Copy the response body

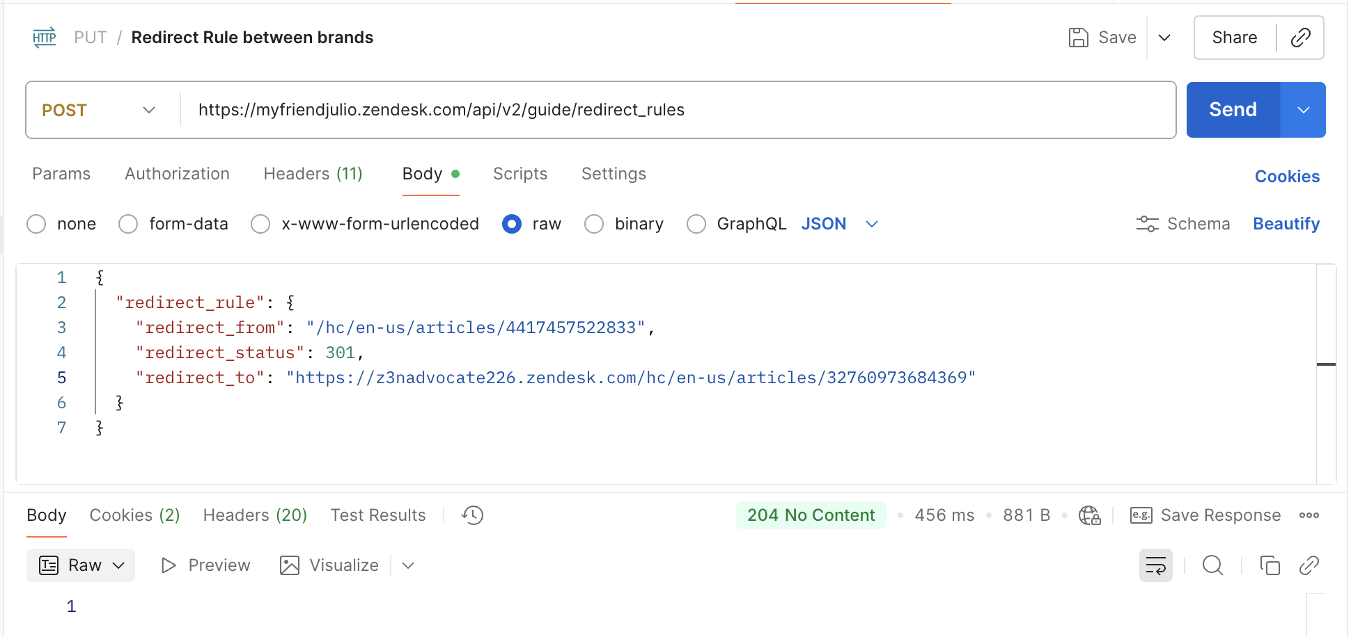[1270, 565]
